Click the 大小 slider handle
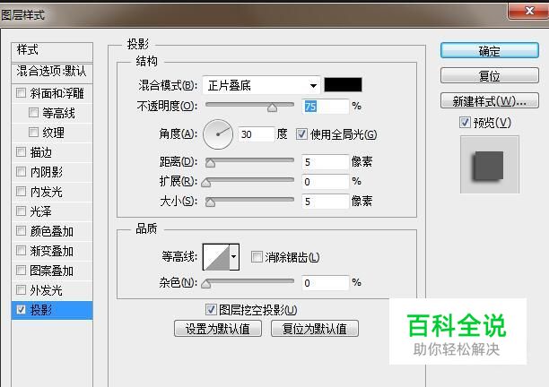 210,202
